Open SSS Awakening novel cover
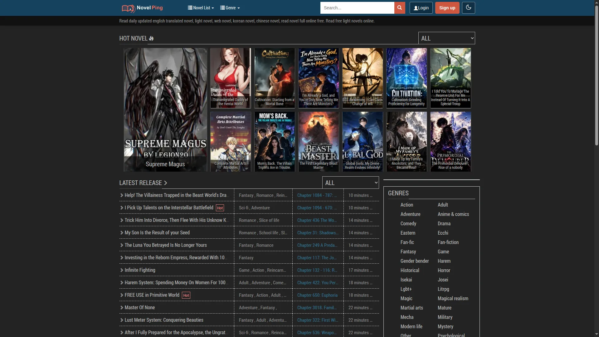The width and height of the screenshot is (599, 337). coord(363,78)
